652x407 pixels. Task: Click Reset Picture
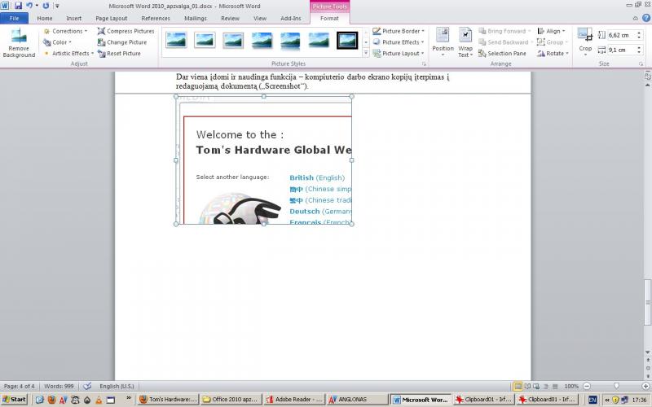point(119,54)
